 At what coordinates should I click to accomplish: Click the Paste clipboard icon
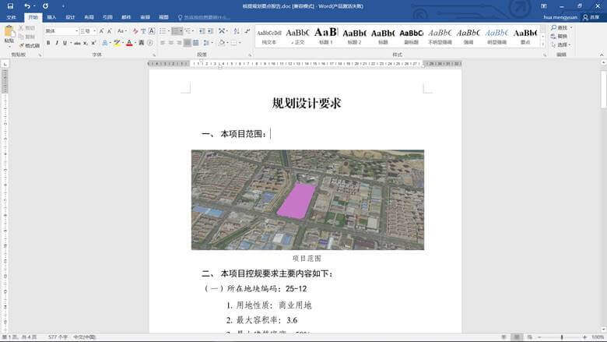click(9, 31)
